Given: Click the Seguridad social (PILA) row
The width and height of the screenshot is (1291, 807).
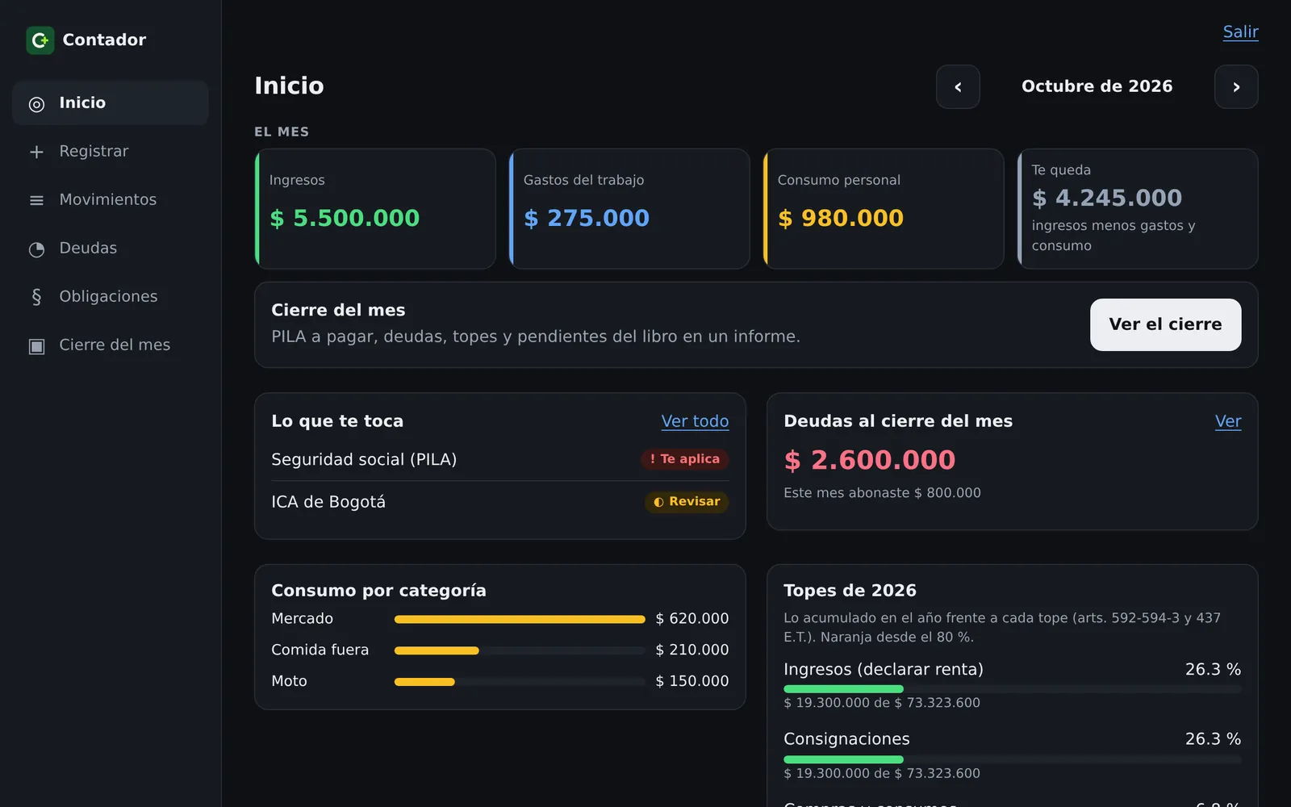Looking at the screenshot, I should [500, 459].
